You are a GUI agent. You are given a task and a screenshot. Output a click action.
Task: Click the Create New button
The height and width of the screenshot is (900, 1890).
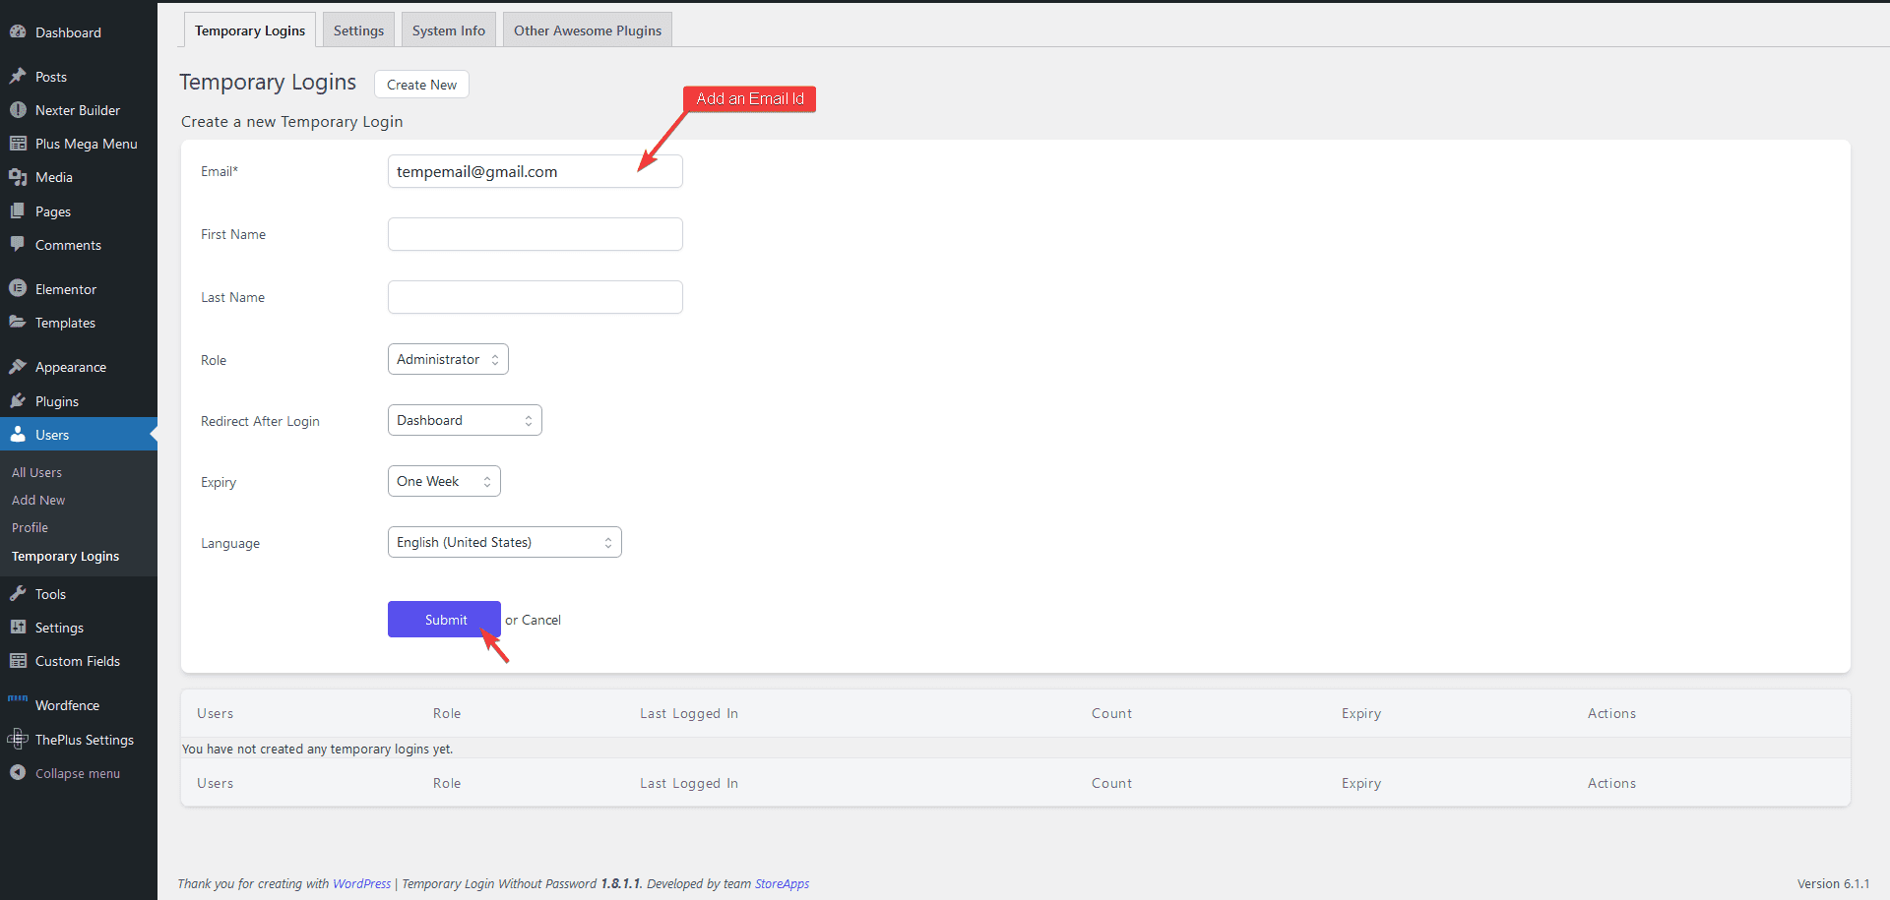421,85
